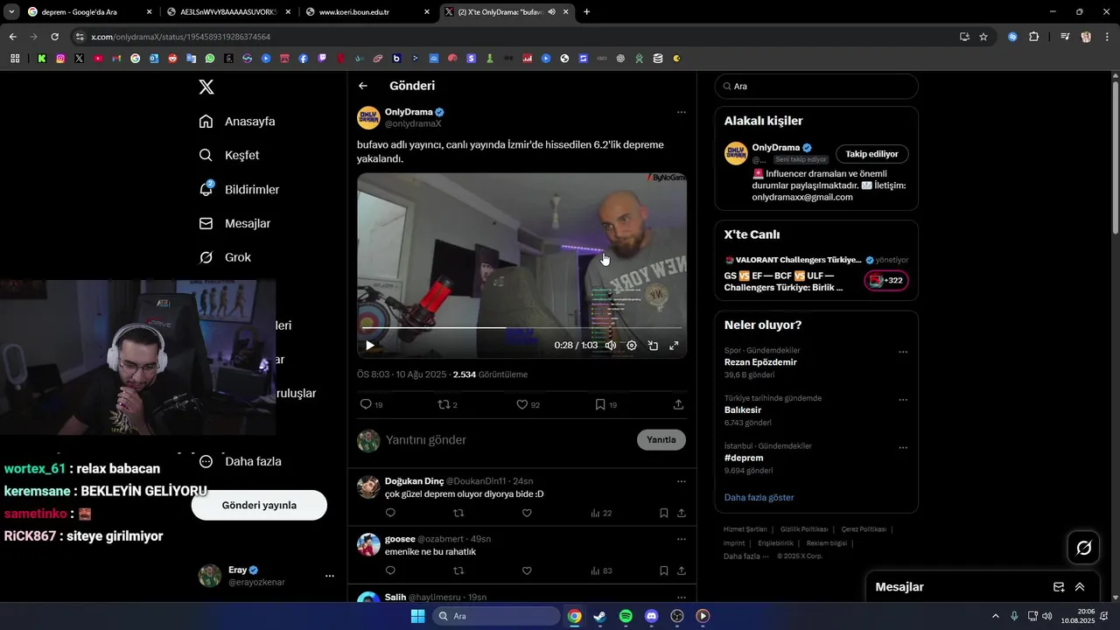The width and height of the screenshot is (1120, 630).
Task: Click the Gönderi yayınla button
Action: (x=259, y=505)
